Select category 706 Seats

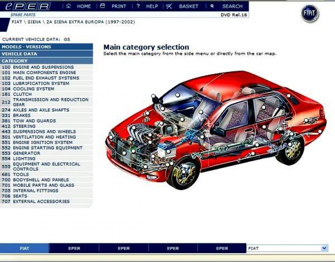46,196
